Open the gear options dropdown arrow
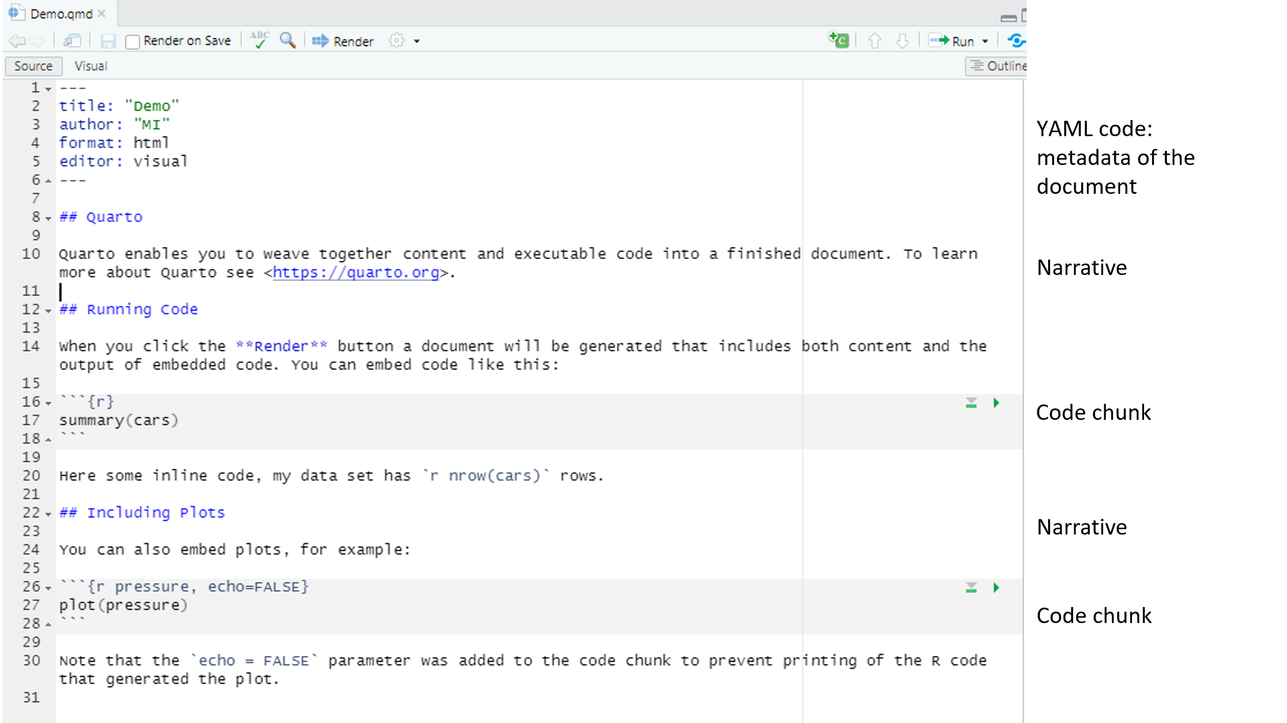 pyautogui.click(x=417, y=42)
